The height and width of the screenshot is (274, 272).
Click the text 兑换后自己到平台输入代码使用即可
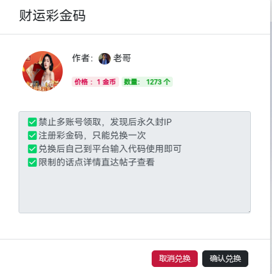110,149
